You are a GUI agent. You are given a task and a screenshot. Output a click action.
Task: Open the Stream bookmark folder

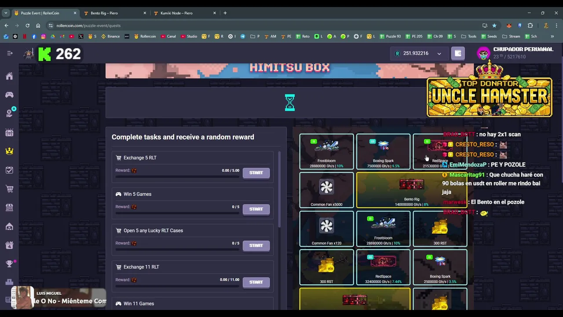pyautogui.click(x=511, y=37)
